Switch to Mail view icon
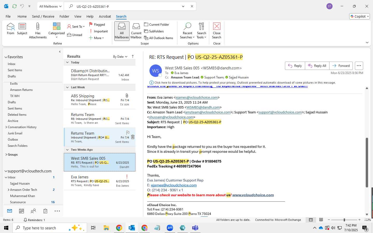This screenshot has height=233, width=373. pos(10,211)
